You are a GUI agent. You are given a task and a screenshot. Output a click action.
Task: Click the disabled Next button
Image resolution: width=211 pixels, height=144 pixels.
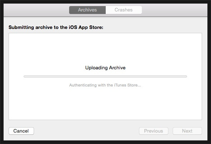pos(187,131)
